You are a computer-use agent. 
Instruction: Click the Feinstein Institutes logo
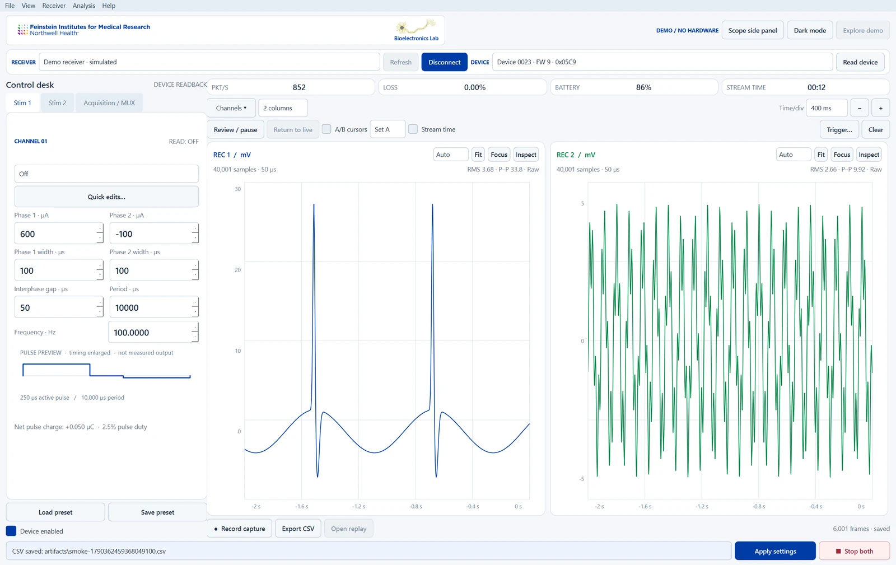84,30
